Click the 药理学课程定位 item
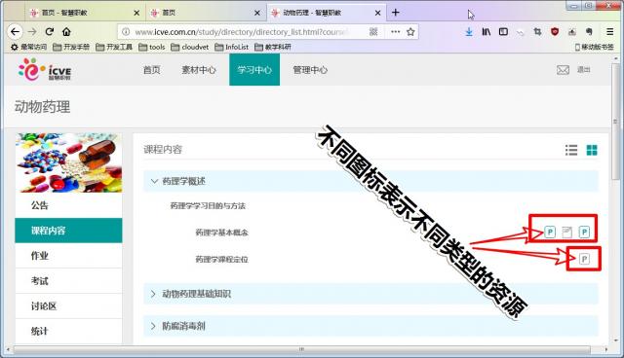 tap(221, 260)
